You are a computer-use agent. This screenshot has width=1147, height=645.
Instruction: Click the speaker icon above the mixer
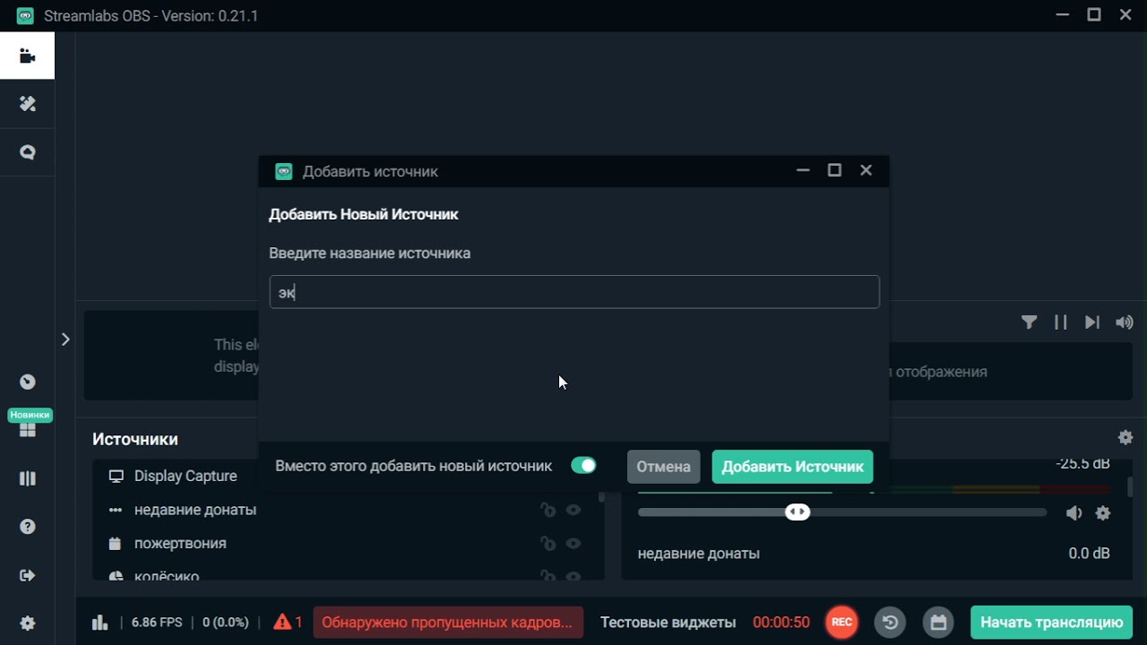pos(1124,322)
